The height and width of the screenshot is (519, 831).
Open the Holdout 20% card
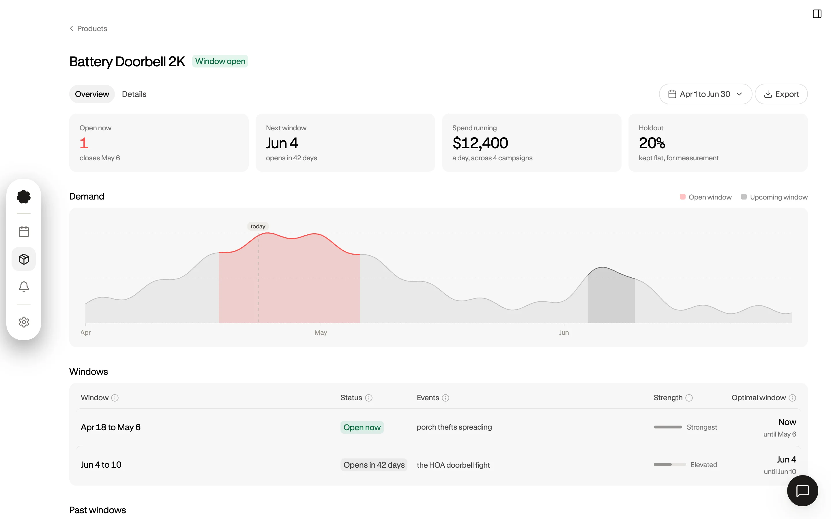(x=718, y=143)
